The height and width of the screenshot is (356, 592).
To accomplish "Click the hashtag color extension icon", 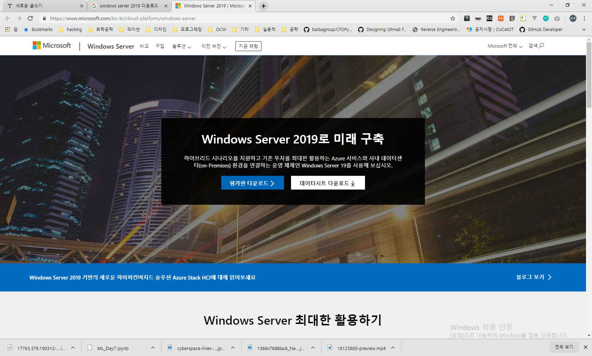I will [523, 18].
